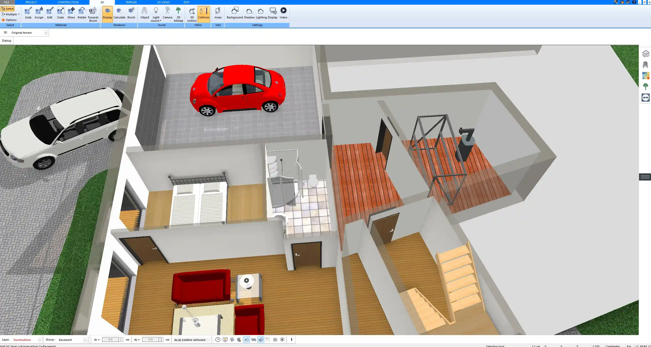The width and height of the screenshot is (651, 347).
Task: Choose the Scale material tool
Action: pyautogui.click(x=61, y=13)
